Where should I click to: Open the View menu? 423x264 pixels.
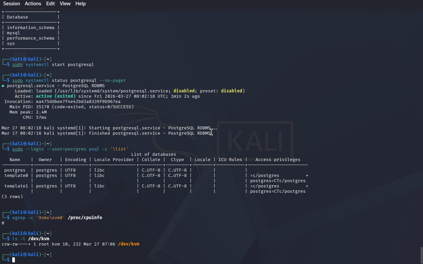(x=65, y=4)
